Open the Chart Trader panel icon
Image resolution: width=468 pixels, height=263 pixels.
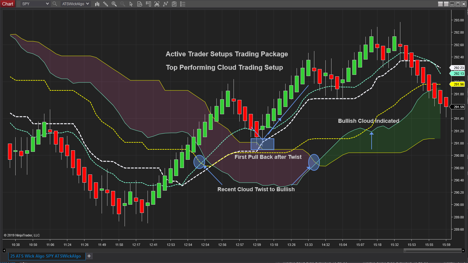[x=148, y=4]
